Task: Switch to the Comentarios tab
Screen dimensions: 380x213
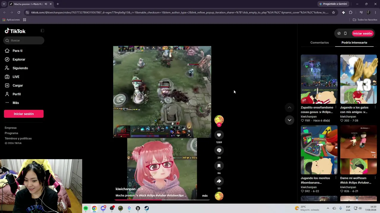Action: (x=319, y=43)
